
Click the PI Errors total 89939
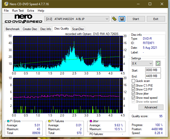(x=36, y=133)
